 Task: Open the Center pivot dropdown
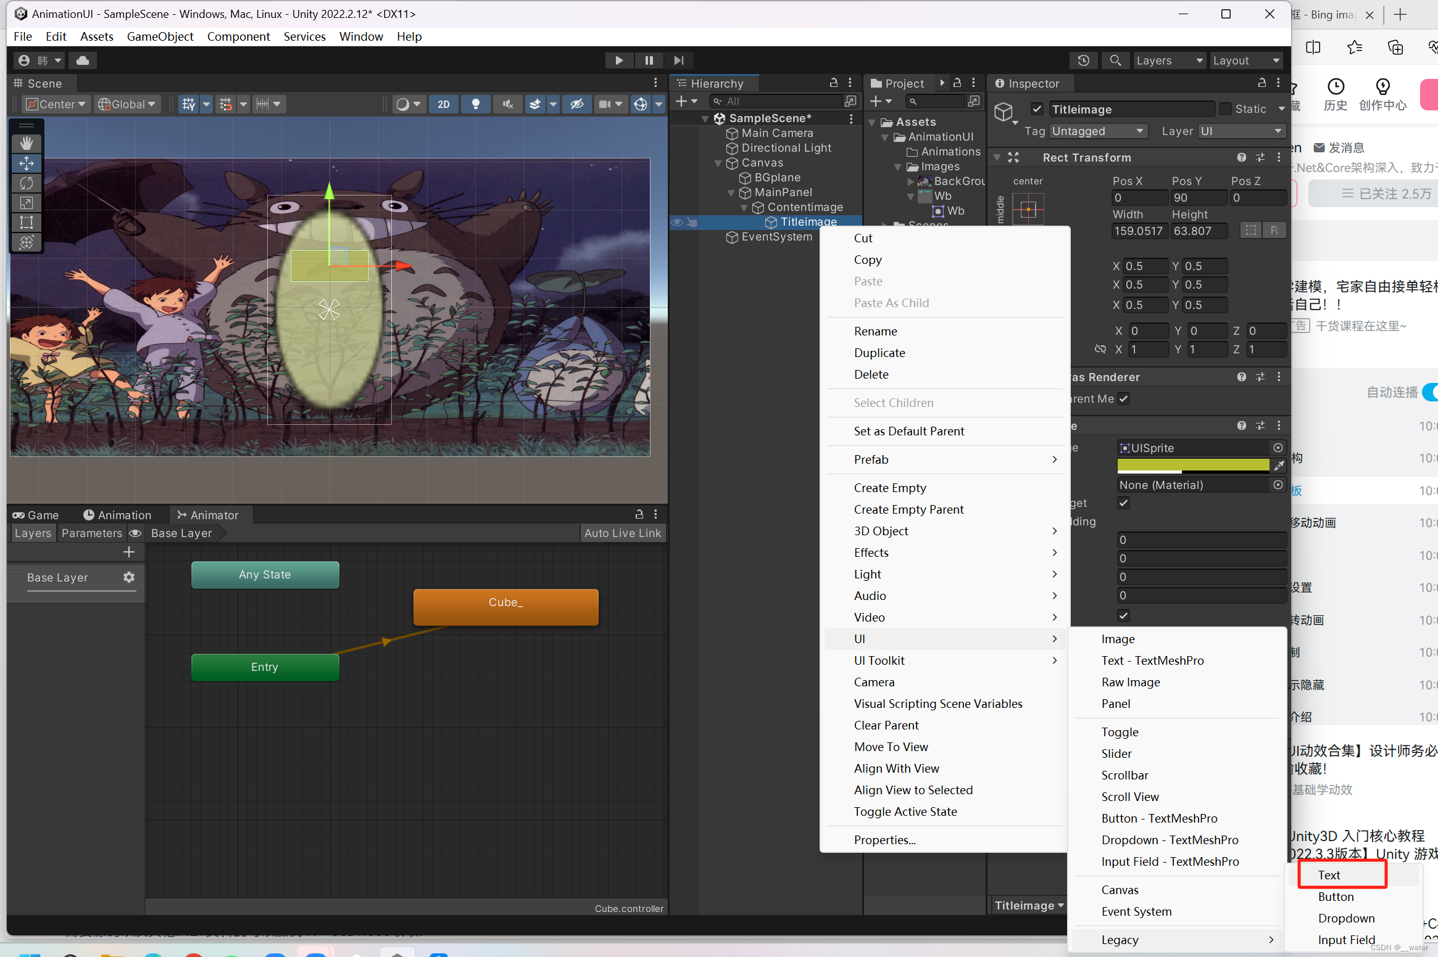coord(57,104)
